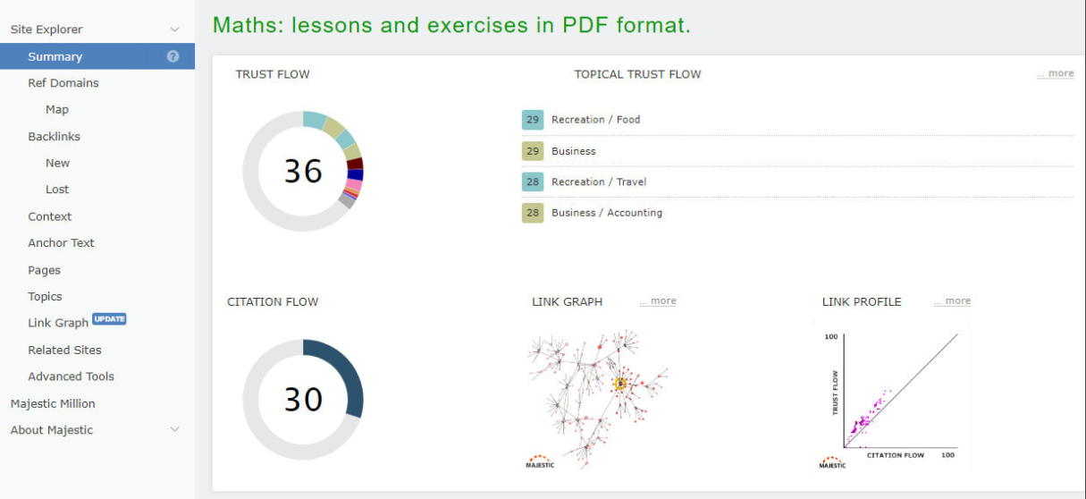Click more link for Topical Trust Flow

(x=1056, y=74)
